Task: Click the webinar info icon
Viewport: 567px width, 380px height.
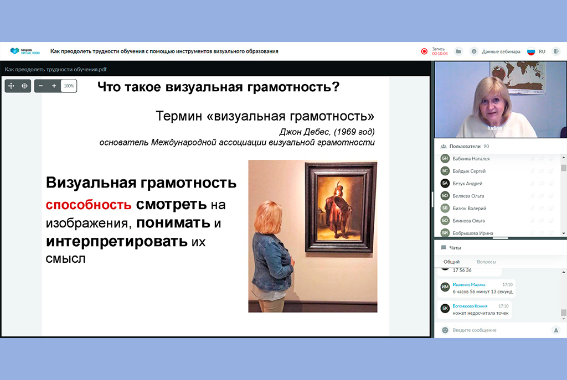Action: click(474, 51)
